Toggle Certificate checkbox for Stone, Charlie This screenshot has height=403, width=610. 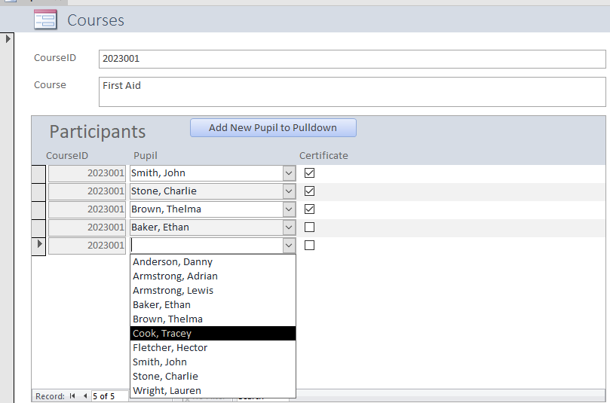309,191
